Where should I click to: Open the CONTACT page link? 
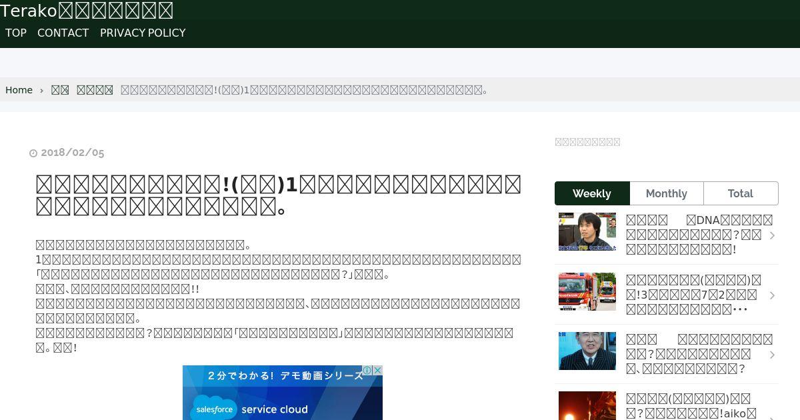tap(63, 33)
